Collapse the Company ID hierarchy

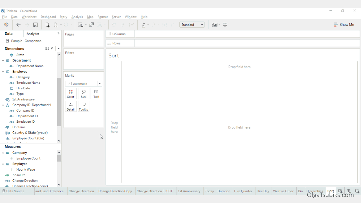[3, 105]
